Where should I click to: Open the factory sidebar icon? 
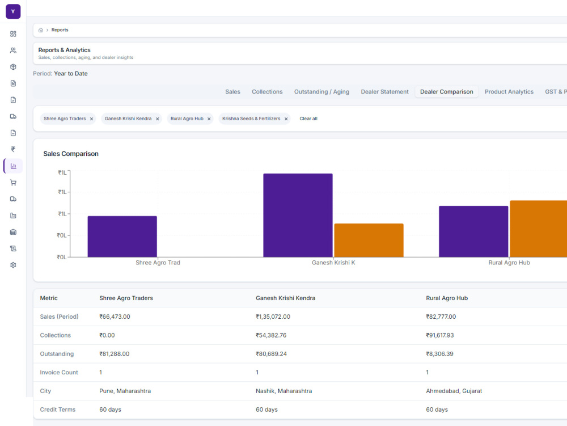(x=13, y=216)
